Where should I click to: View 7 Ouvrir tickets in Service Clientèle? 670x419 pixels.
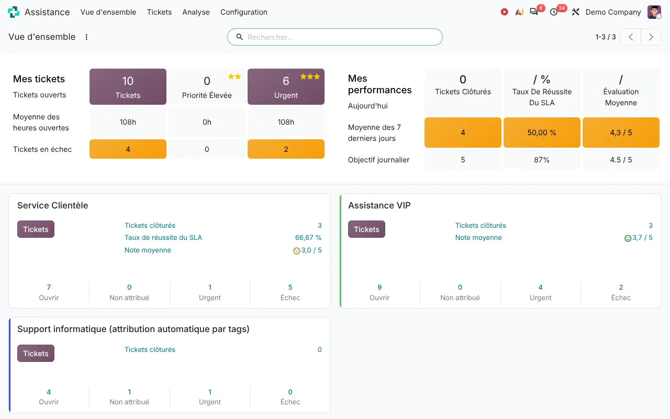point(49,292)
